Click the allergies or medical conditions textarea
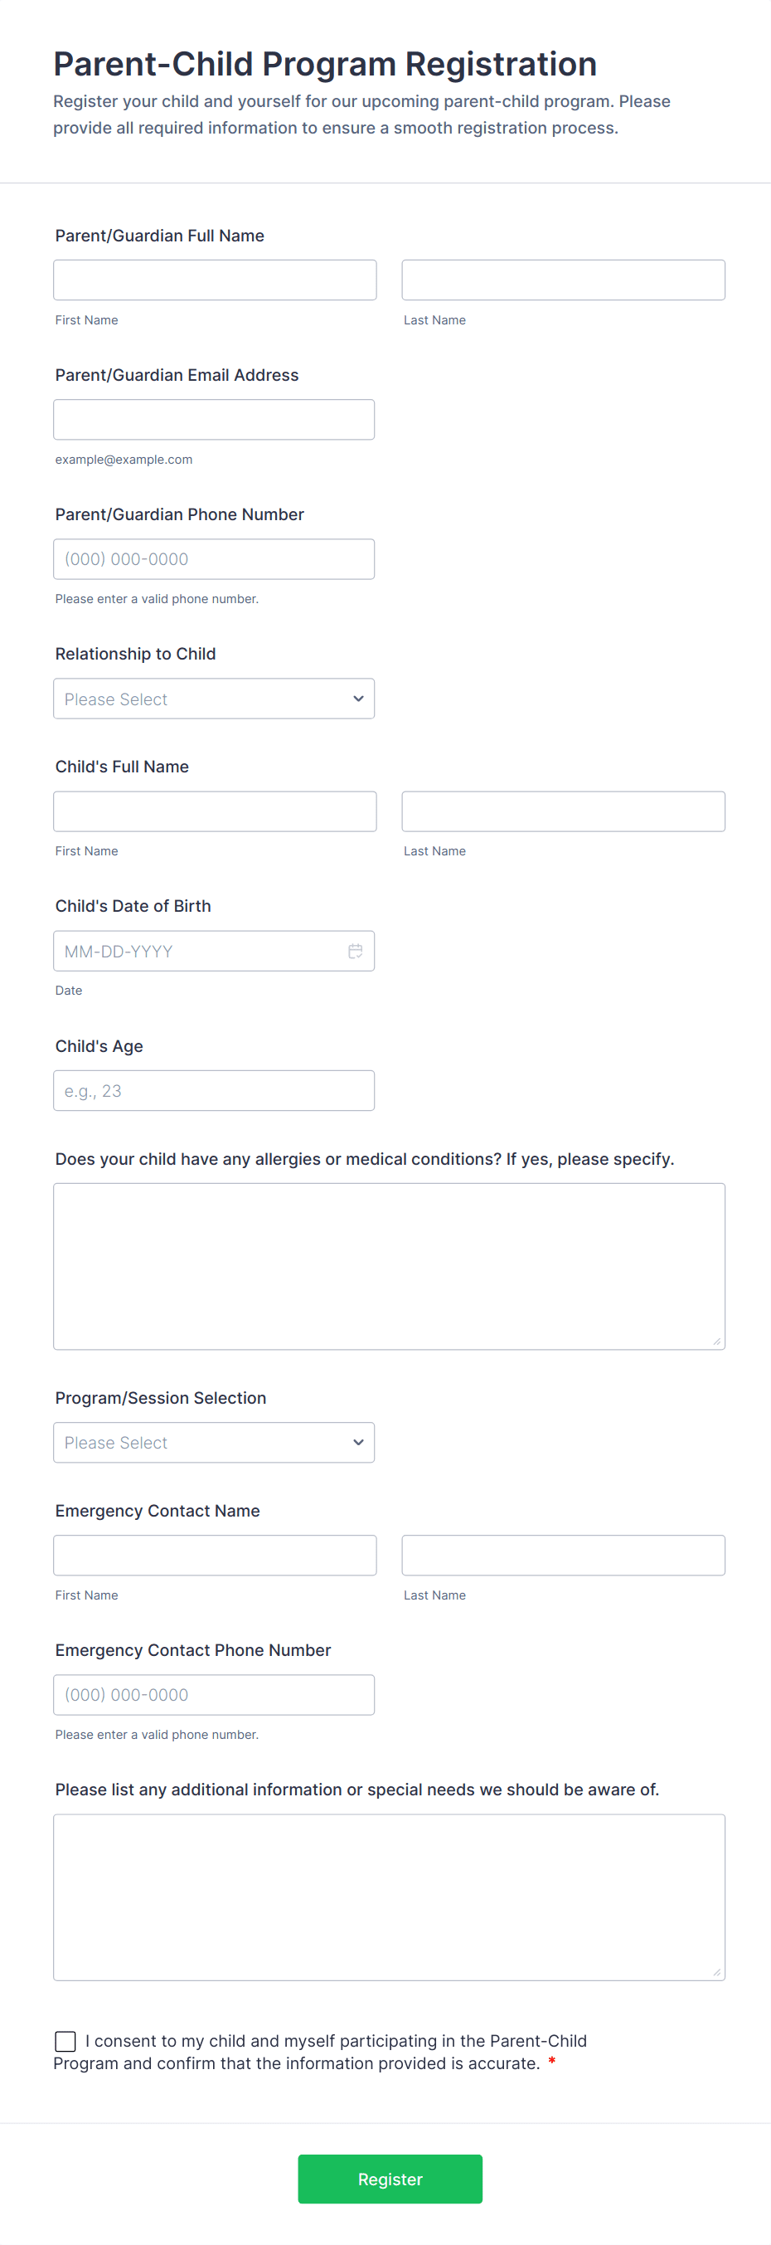Screen dimensions: 771x2245 tap(389, 1265)
